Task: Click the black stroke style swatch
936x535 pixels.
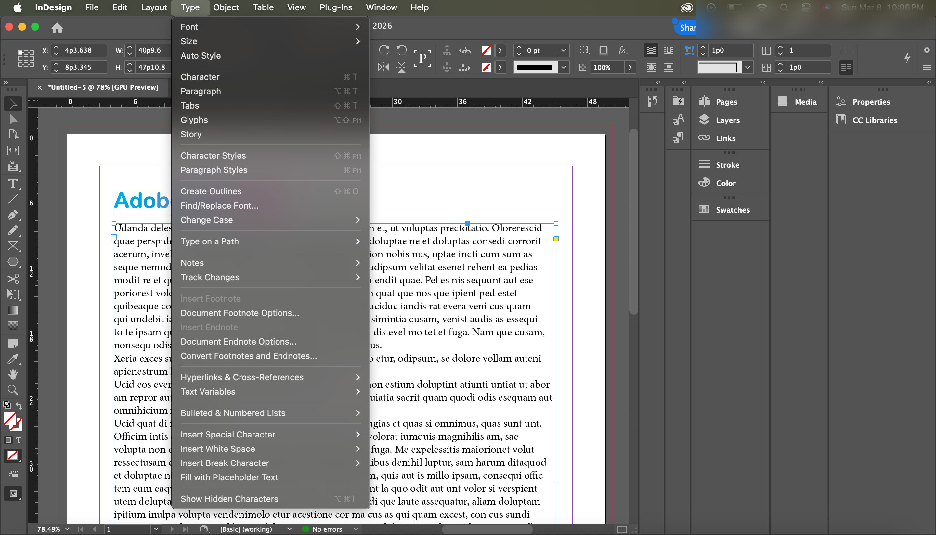Action: click(x=534, y=67)
